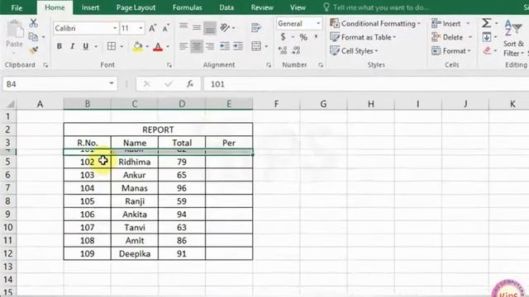The height and width of the screenshot is (297, 529).
Task: Open Number group dialog launcher
Action: point(321,65)
